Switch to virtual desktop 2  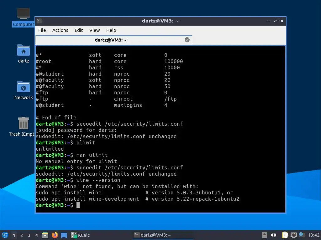(x=22, y=235)
